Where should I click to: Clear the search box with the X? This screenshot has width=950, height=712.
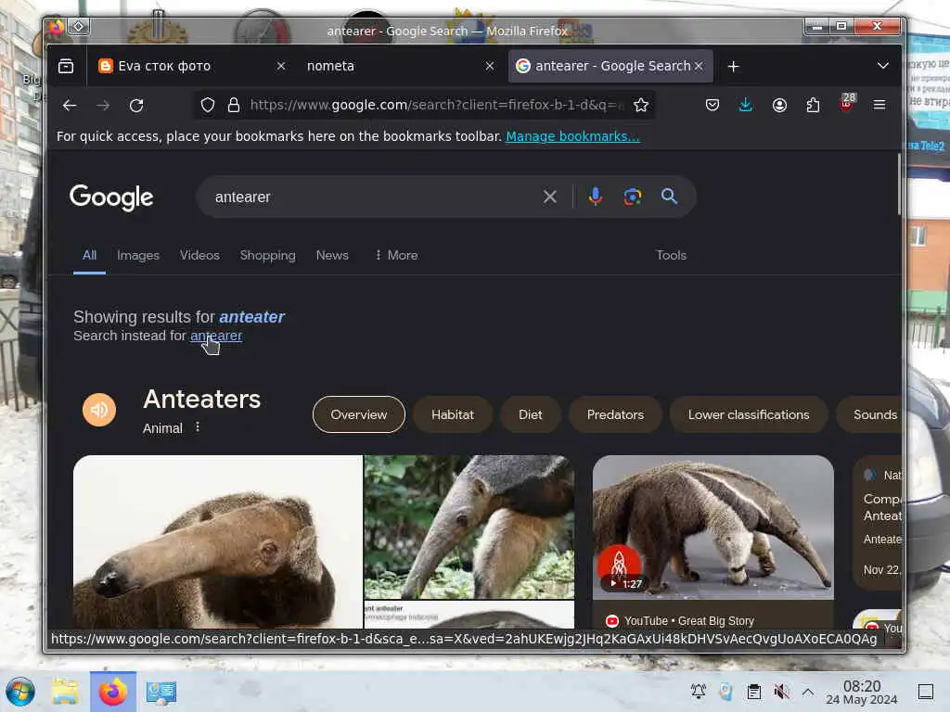point(549,197)
